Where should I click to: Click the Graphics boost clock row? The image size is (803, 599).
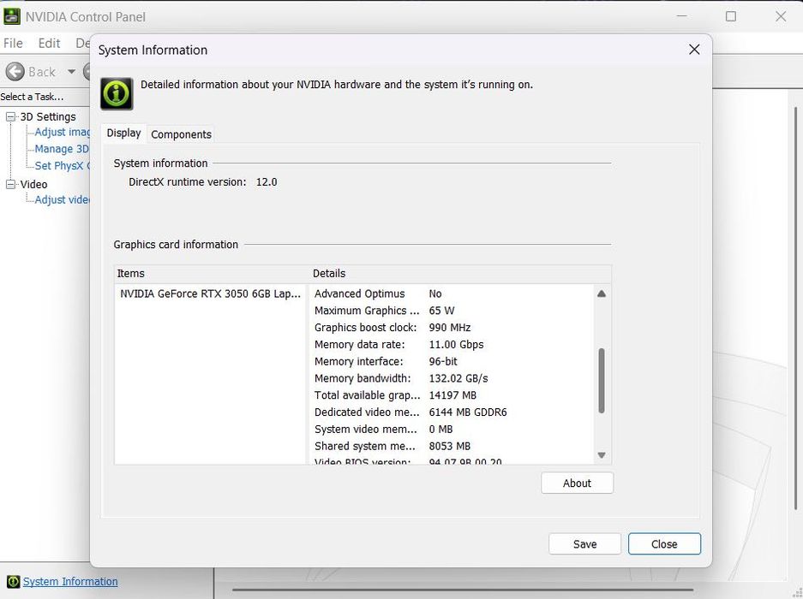pyautogui.click(x=452, y=328)
